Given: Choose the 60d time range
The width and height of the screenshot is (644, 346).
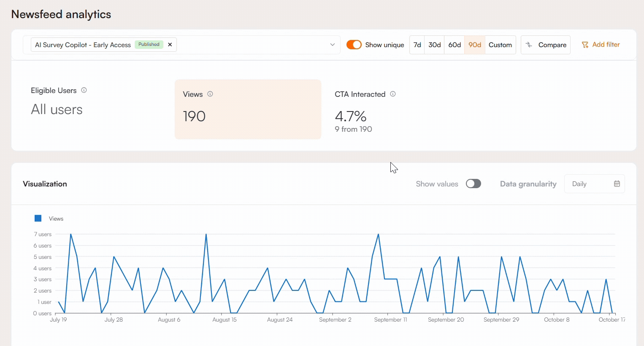Looking at the screenshot, I should tap(454, 45).
